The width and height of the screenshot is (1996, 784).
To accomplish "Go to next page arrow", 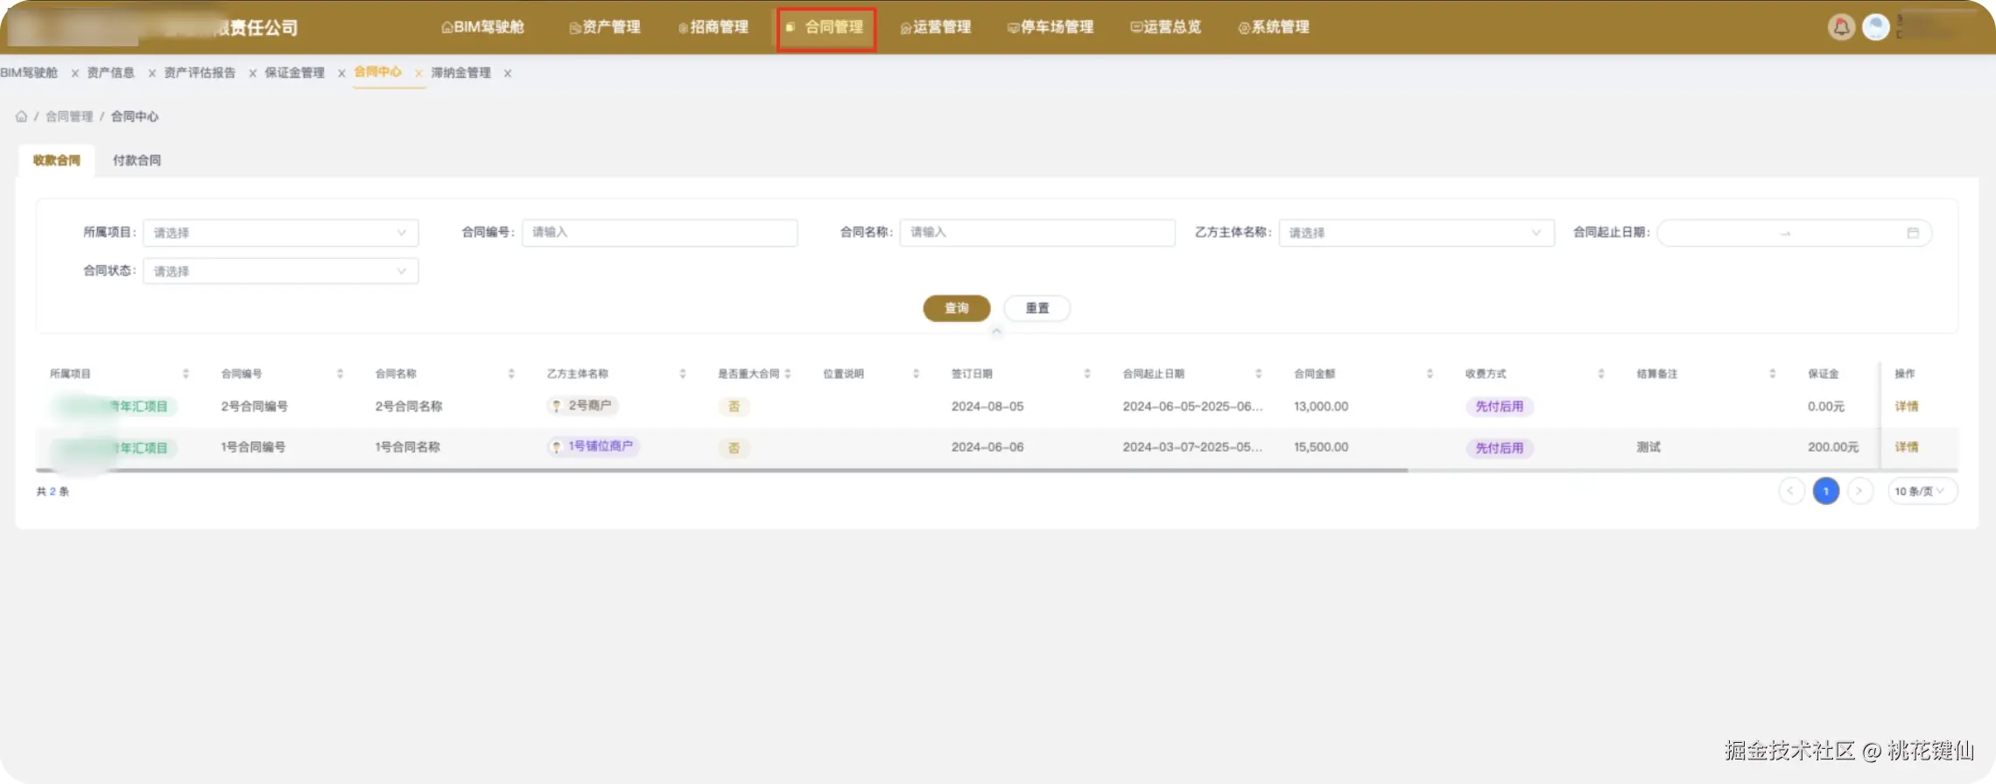I will point(1859,491).
